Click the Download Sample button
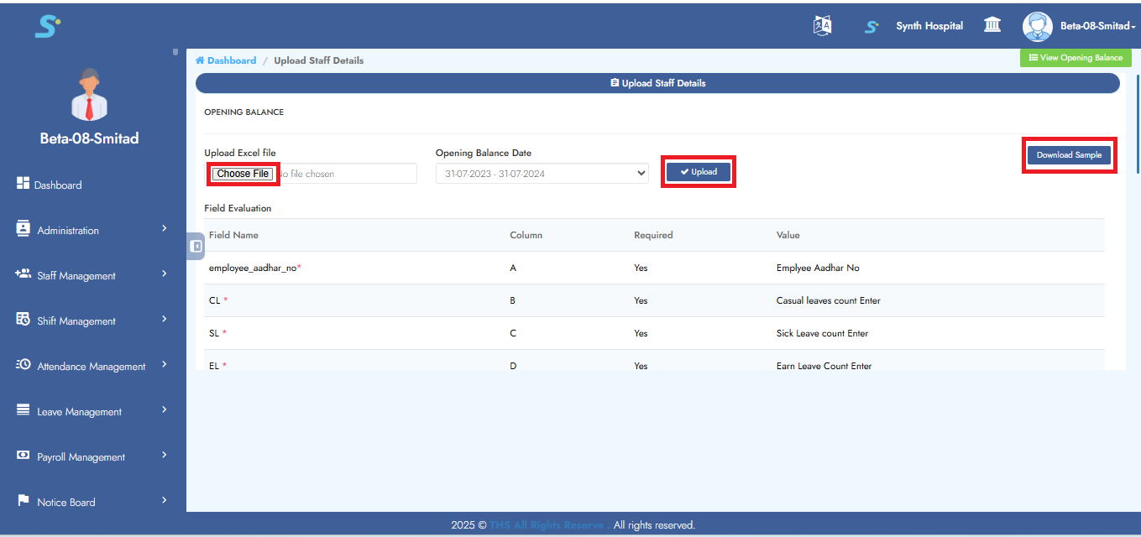 coord(1069,155)
